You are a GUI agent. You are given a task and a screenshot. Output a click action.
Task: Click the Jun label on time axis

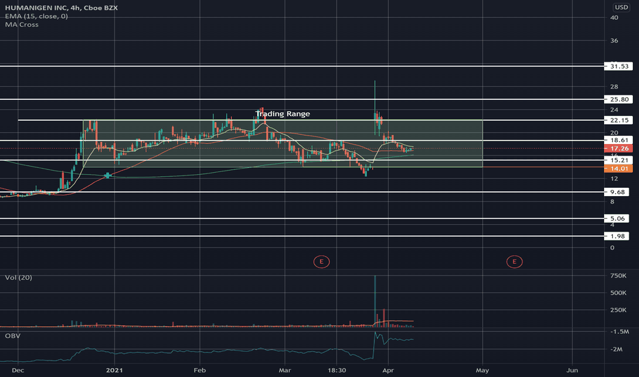pos(572,370)
